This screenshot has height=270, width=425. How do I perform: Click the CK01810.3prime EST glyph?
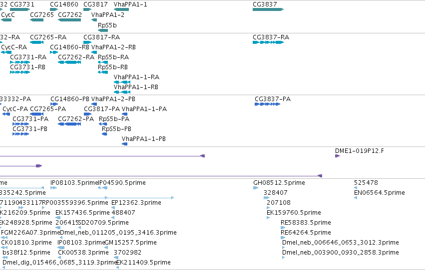(4, 248)
